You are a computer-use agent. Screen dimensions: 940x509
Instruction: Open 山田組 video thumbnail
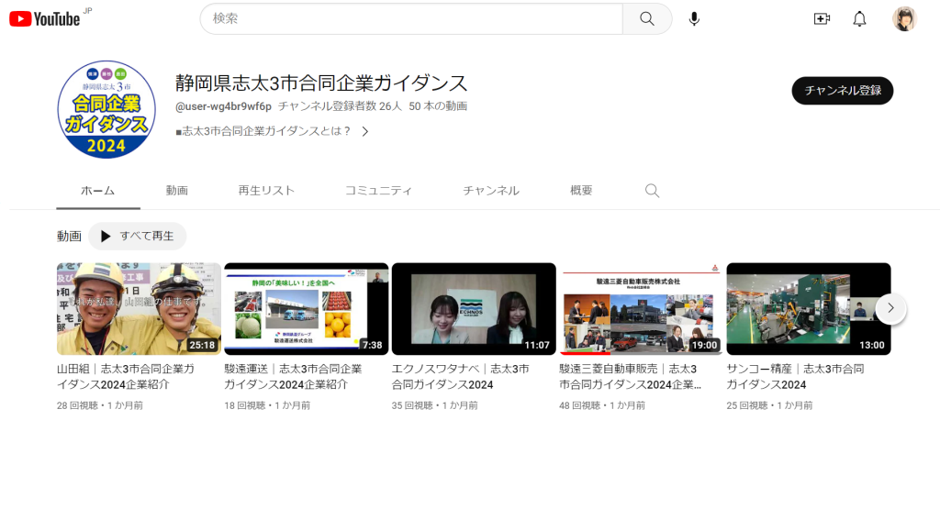[140, 309]
